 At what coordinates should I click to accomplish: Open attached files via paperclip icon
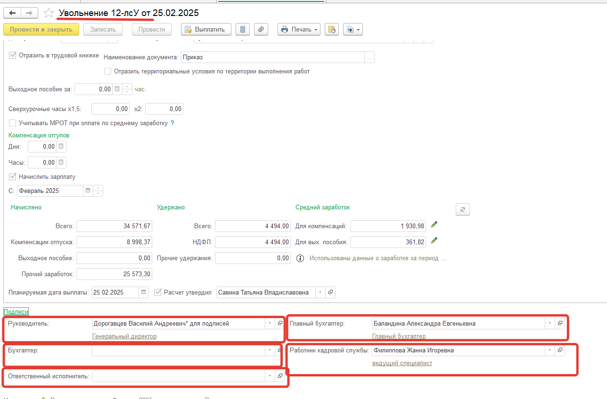coord(261,29)
